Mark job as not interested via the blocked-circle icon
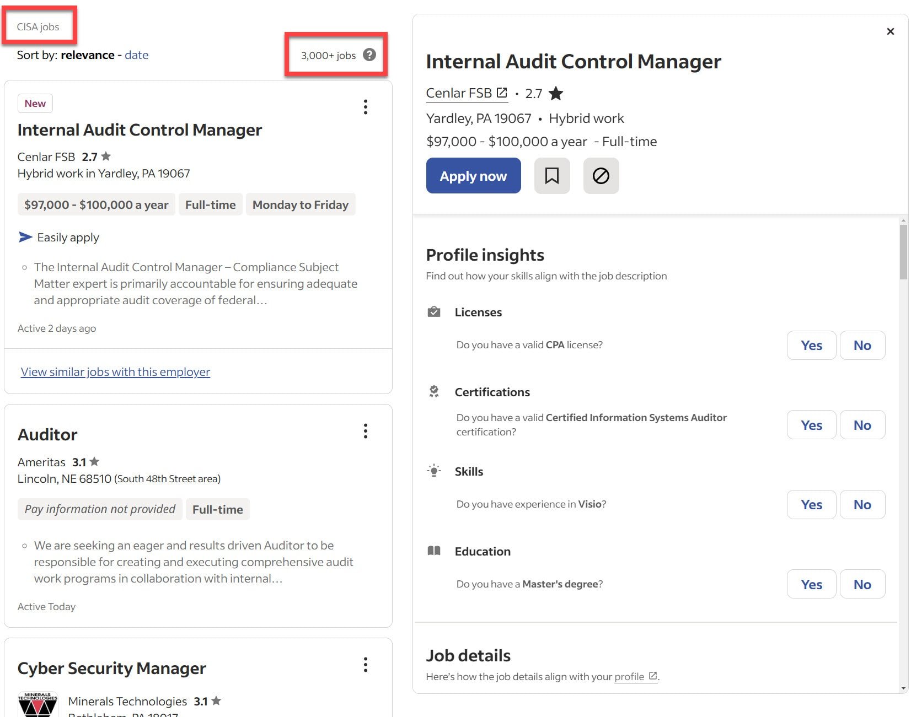Image resolution: width=911 pixels, height=717 pixels. coord(601,176)
